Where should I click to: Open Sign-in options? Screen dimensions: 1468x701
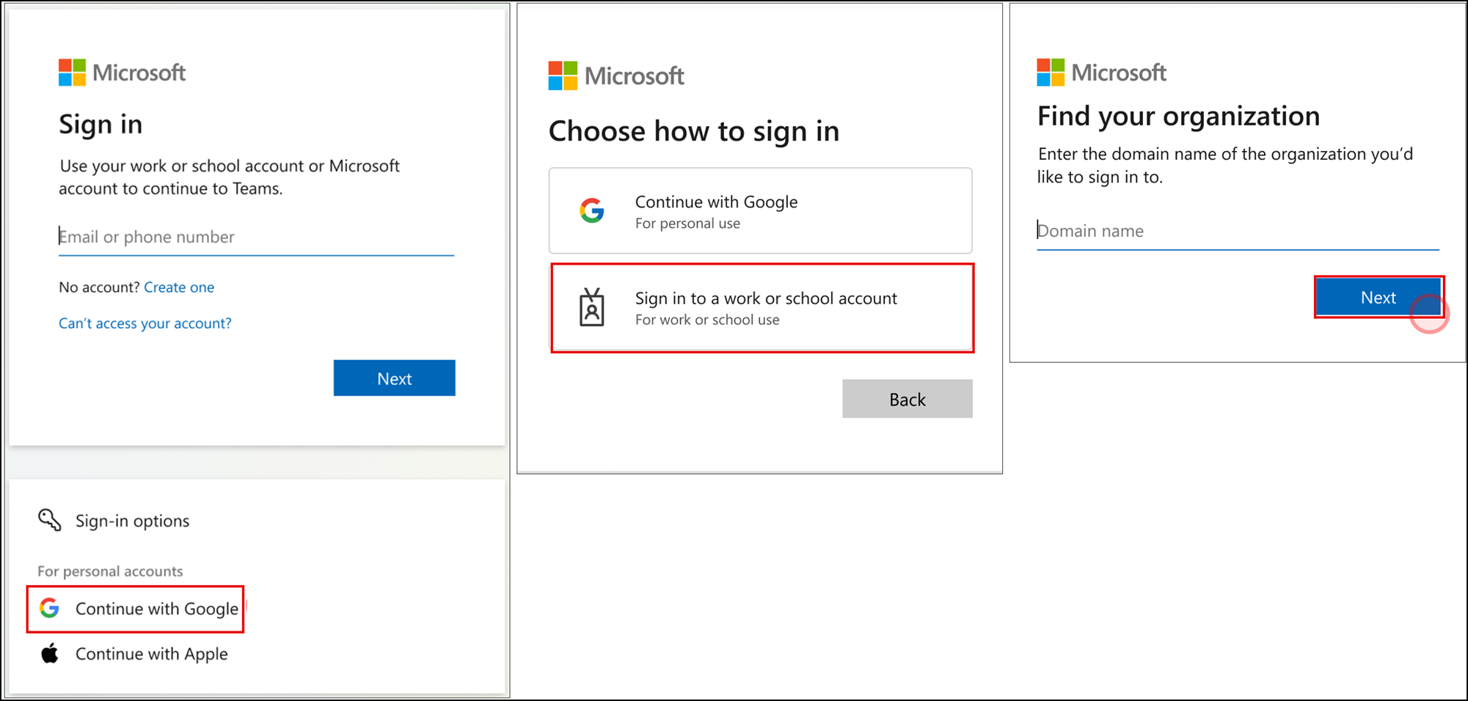[x=132, y=521]
